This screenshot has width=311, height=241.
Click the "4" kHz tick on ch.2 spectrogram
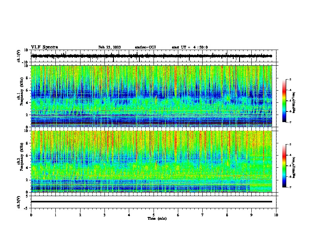click(27, 168)
